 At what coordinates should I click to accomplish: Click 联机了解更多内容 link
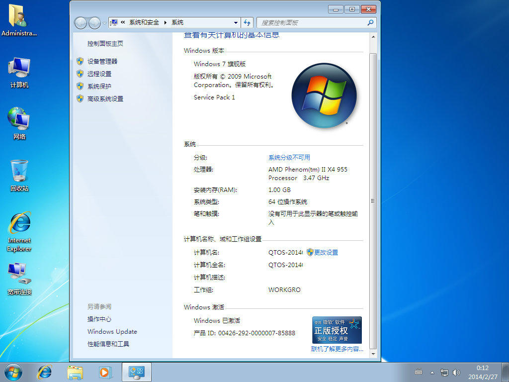(337, 349)
